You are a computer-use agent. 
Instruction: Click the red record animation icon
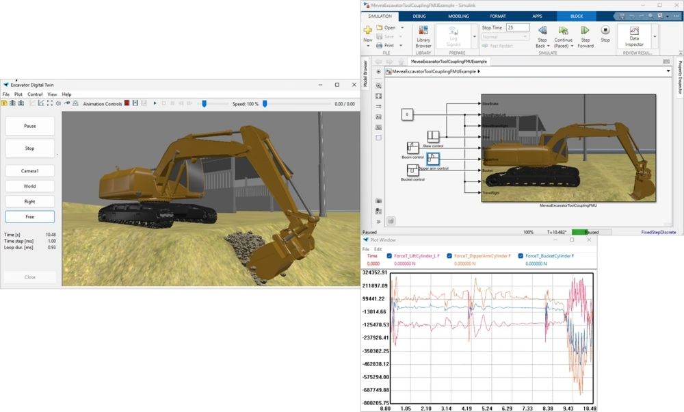point(127,103)
